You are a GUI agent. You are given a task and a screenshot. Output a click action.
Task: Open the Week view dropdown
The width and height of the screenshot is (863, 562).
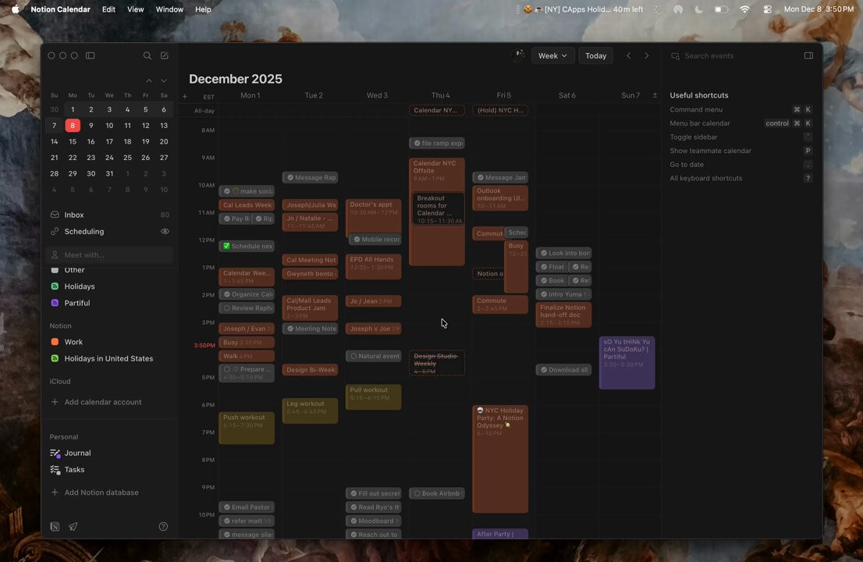point(552,55)
